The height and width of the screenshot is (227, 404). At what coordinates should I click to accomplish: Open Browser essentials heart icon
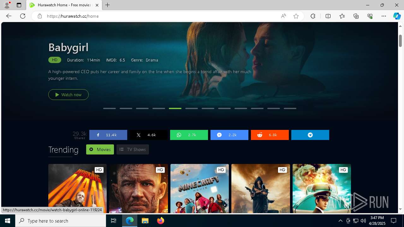point(370,16)
